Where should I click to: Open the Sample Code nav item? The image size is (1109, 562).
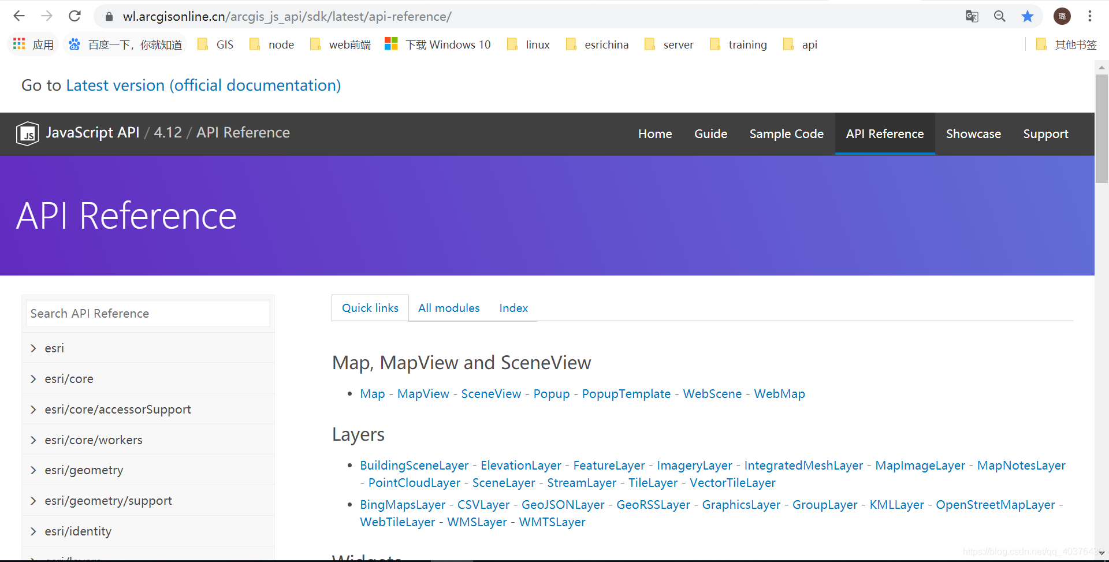(786, 133)
